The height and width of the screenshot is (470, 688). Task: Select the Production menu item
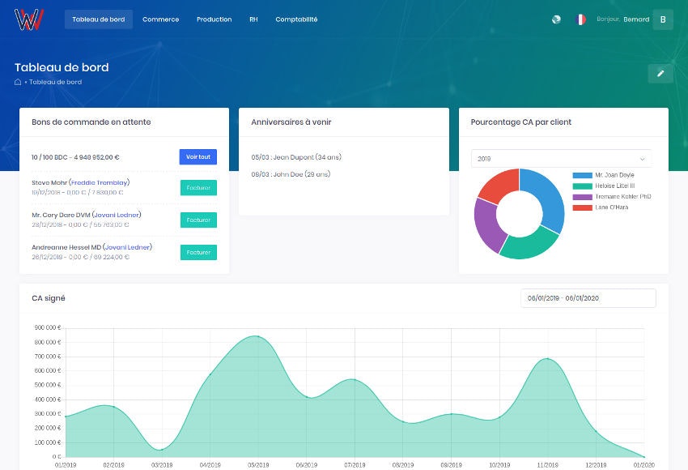(214, 19)
